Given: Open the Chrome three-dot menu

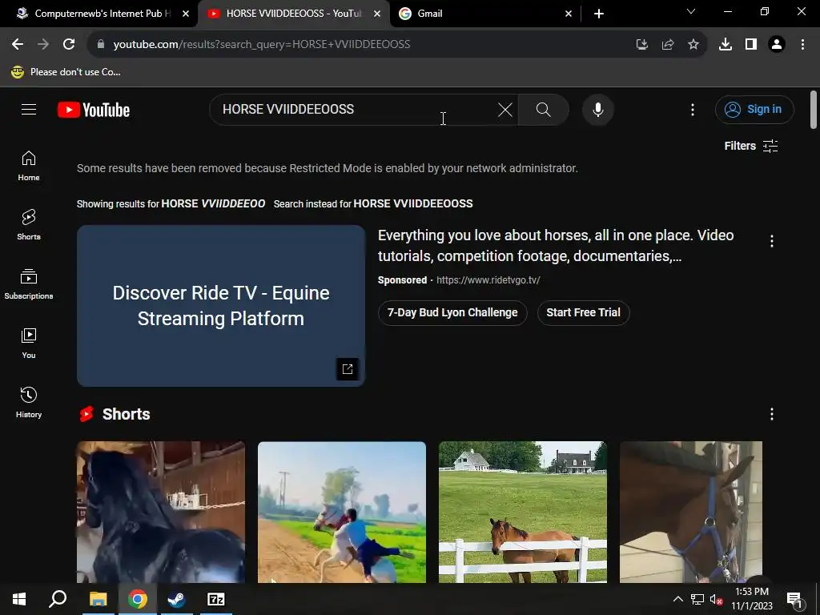Looking at the screenshot, I should click(x=802, y=45).
